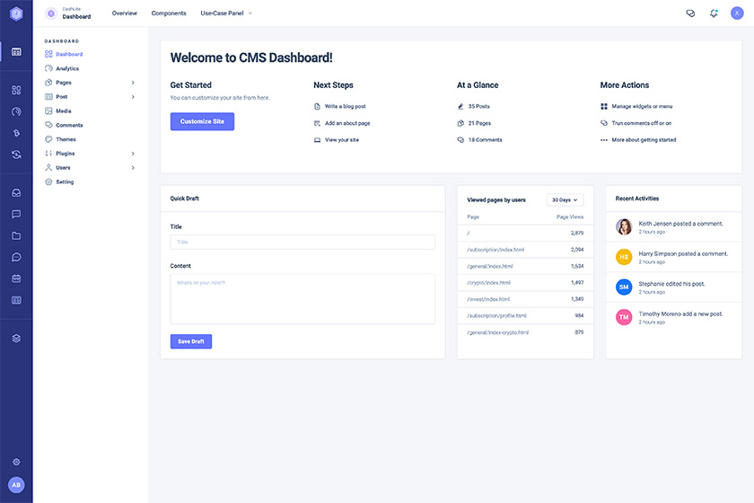Open the Use-Case Panel dropdown menu
The height and width of the screenshot is (503, 754).
[226, 13]
